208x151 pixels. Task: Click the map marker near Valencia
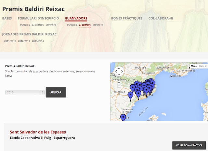click(123, 117)
